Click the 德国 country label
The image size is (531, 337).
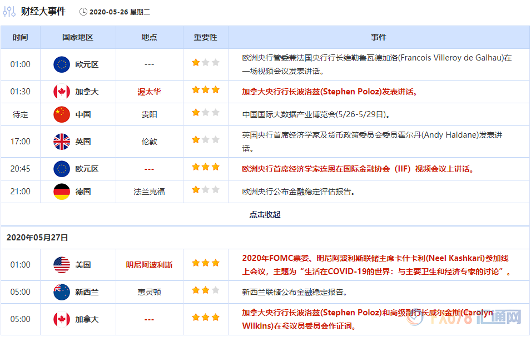point(83,192)
